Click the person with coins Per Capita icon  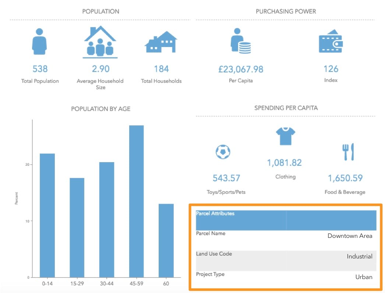coord(241,40)
